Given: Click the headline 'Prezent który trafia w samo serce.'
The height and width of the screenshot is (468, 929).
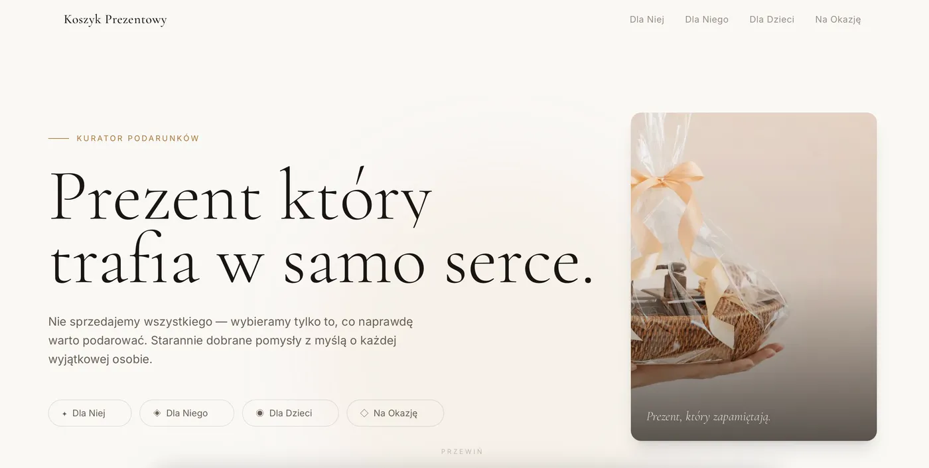Looking at the screenshot, I should tap(322, 228).
